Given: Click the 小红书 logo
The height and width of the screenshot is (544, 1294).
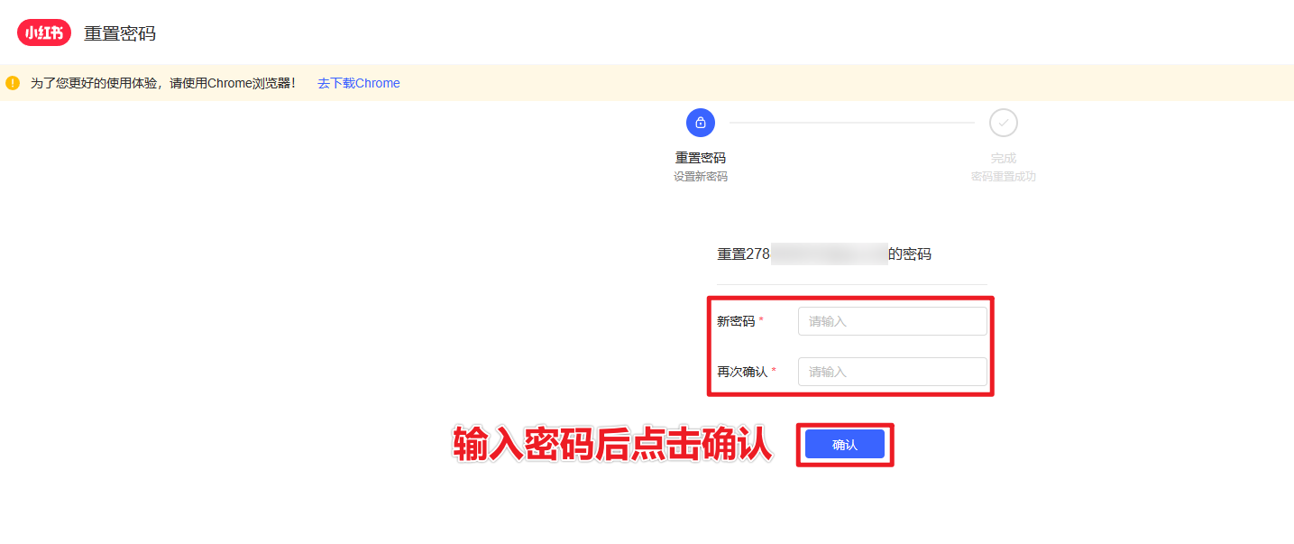Looking at the screenshot, I should (44, 33).
